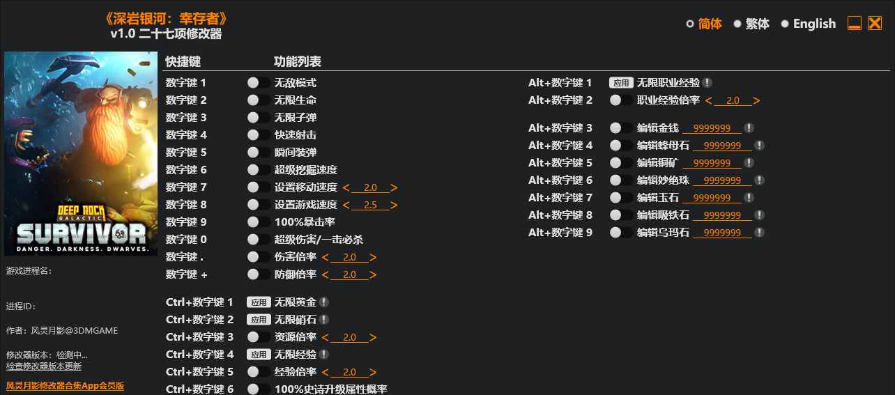
Task: Click info icon next to 无限黄金
Action: pos(324,302)
